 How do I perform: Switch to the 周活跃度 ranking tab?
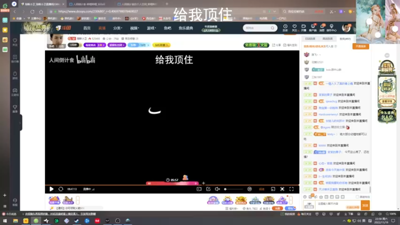tap(327, 39)
